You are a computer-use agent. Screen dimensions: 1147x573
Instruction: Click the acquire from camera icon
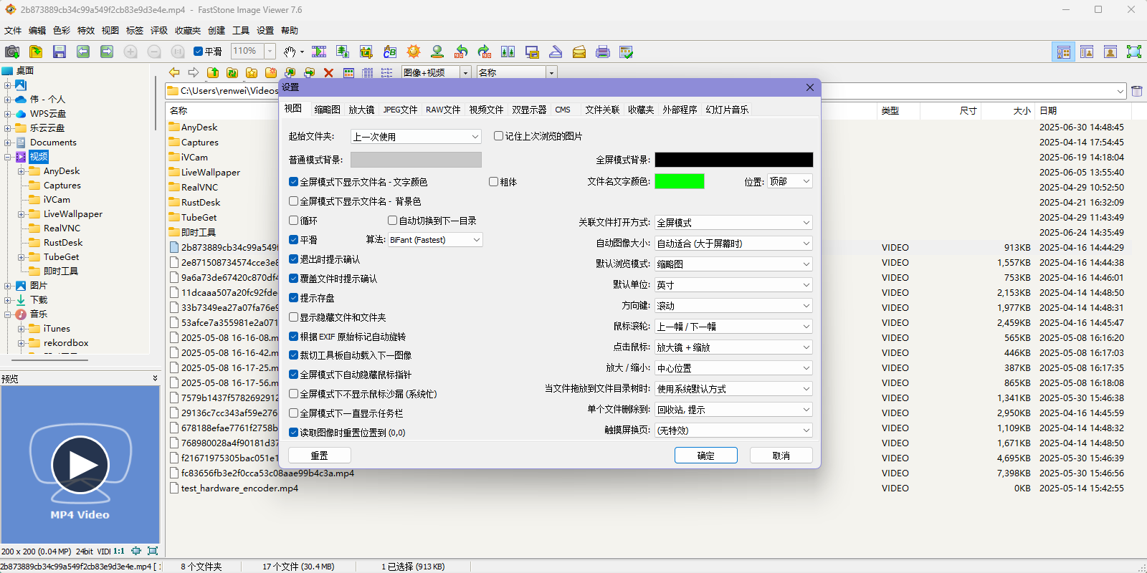12,52
